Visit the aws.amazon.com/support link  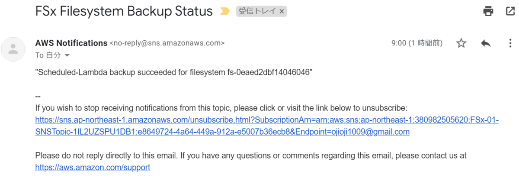(x=93, y=167)
